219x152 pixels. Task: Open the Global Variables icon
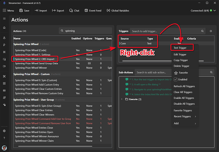tap(108, 10)
